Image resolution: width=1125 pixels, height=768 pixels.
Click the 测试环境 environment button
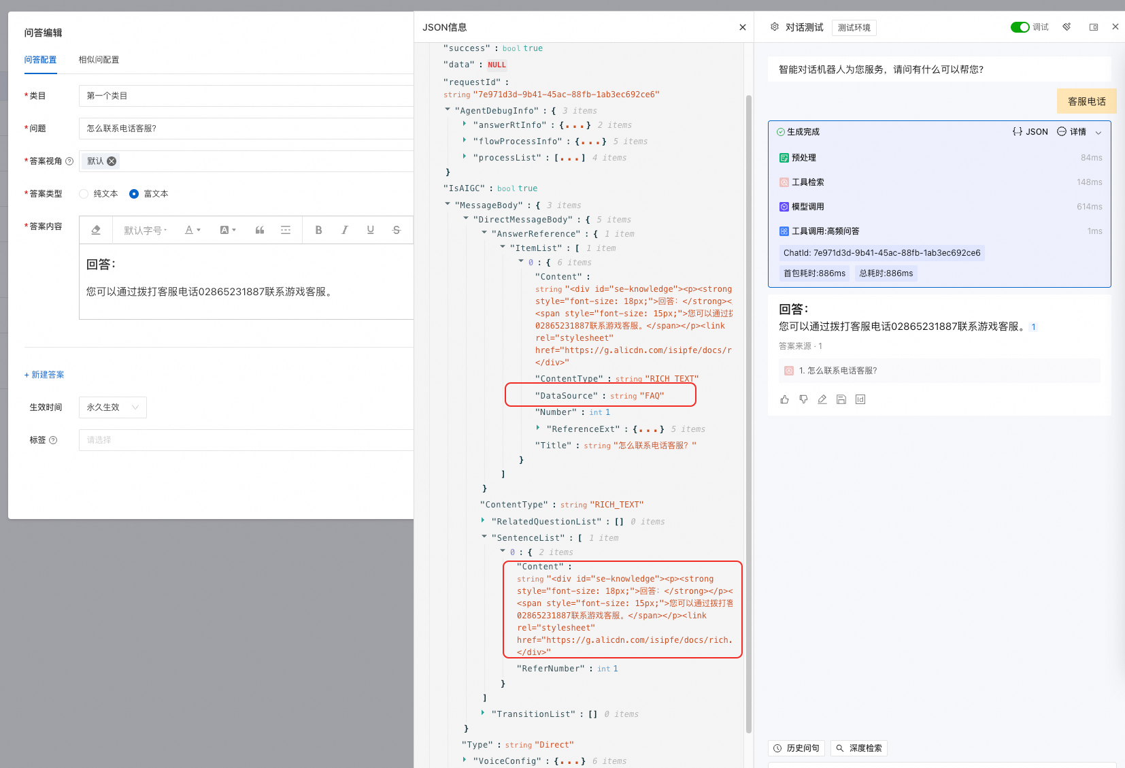[x=854, y=28]
